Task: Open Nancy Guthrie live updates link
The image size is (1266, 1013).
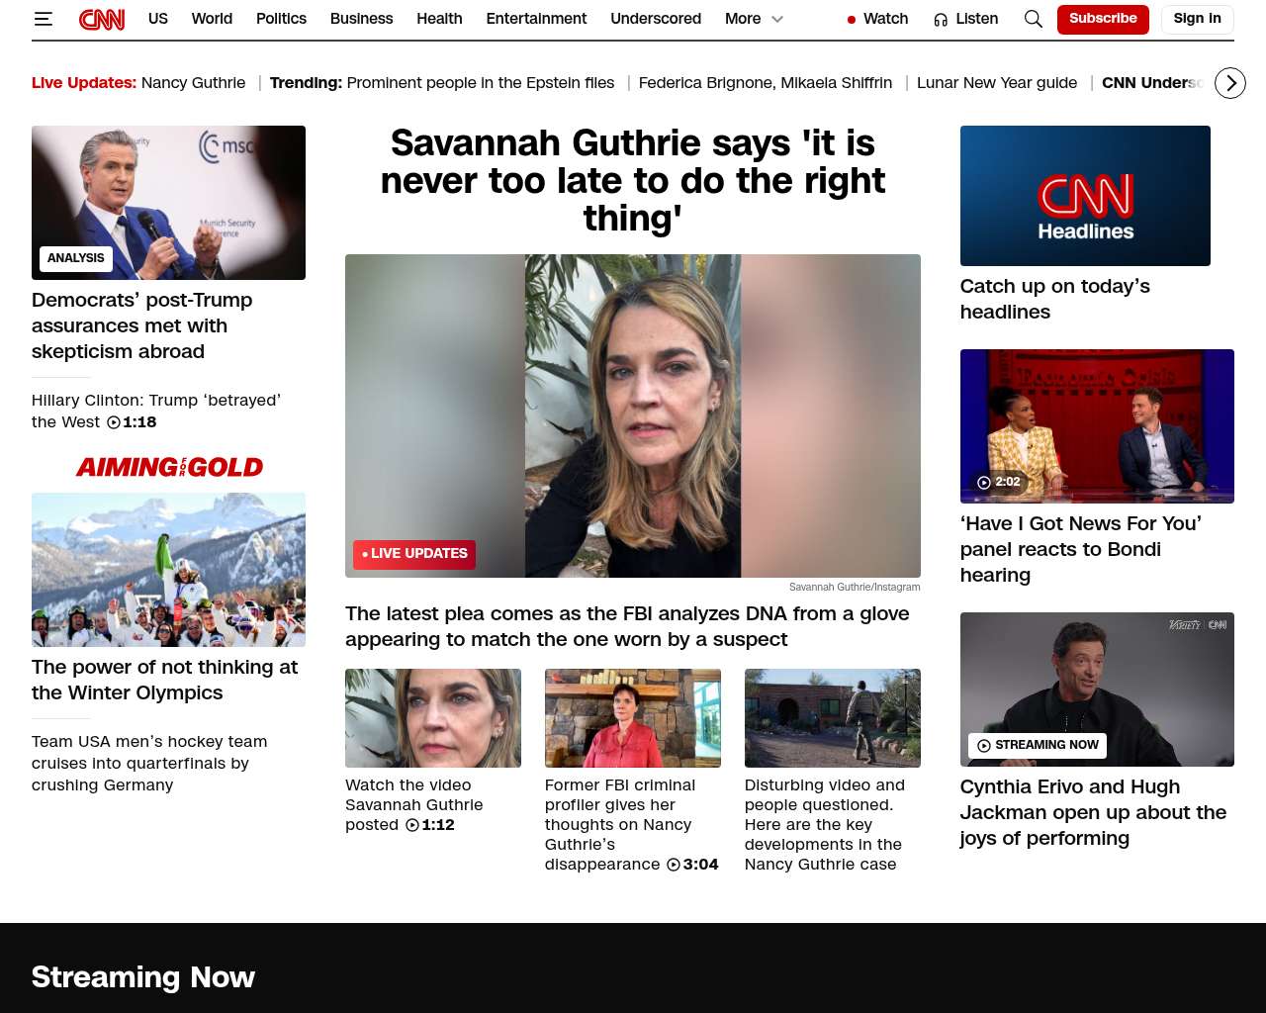Action: click(193, 83)
